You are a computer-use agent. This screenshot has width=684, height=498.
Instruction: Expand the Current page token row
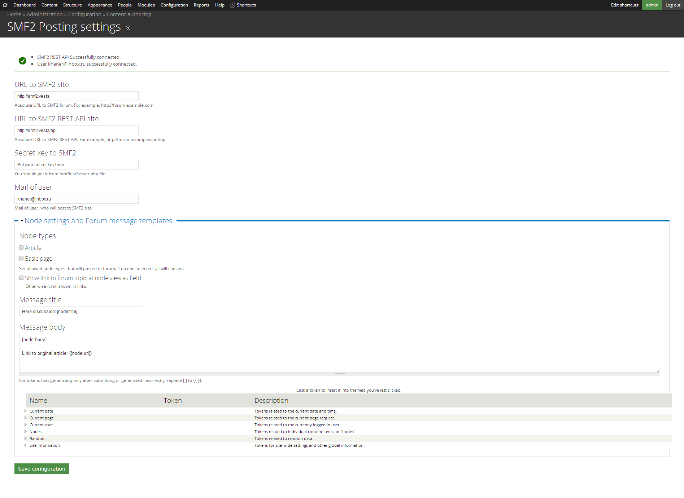pyautogui.click(x=26, y=418)
